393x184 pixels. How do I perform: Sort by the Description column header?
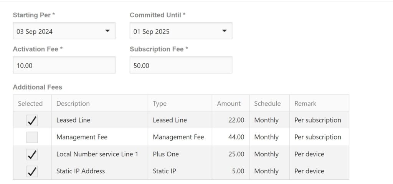click(x=73, y=103)
